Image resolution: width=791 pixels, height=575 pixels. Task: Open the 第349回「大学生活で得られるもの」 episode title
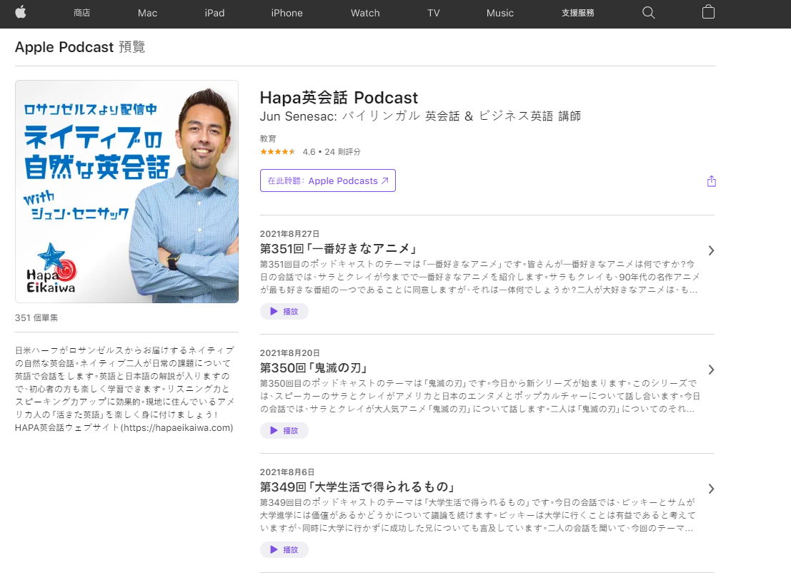click(359, 487)
